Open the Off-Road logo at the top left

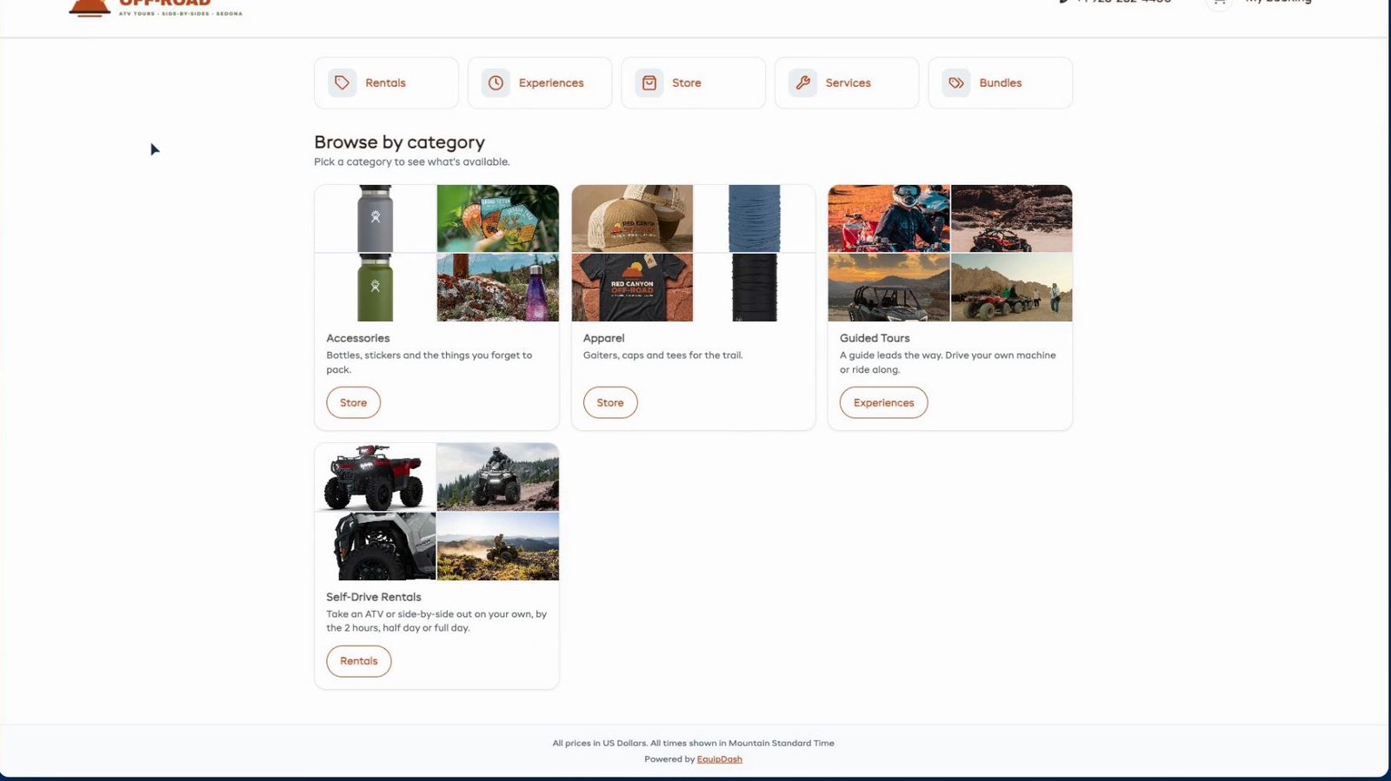coord(156,8)
